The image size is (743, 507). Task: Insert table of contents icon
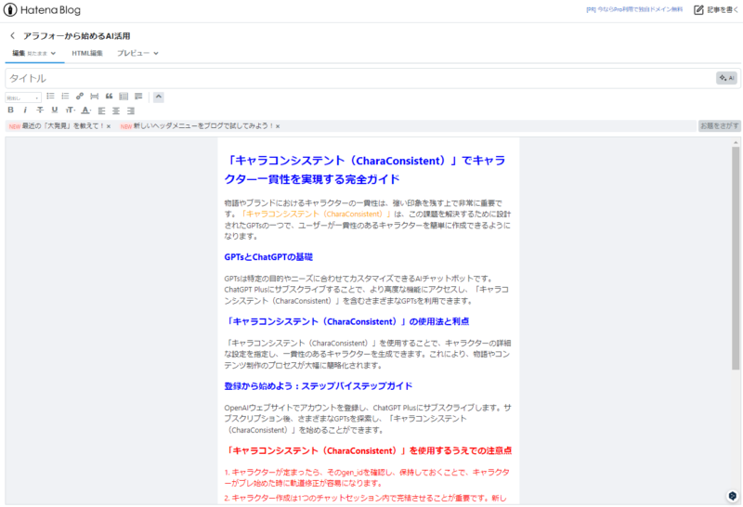click(124, 97)
